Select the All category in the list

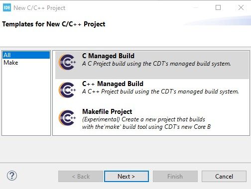pyautogui.click(x=26, y=55)
